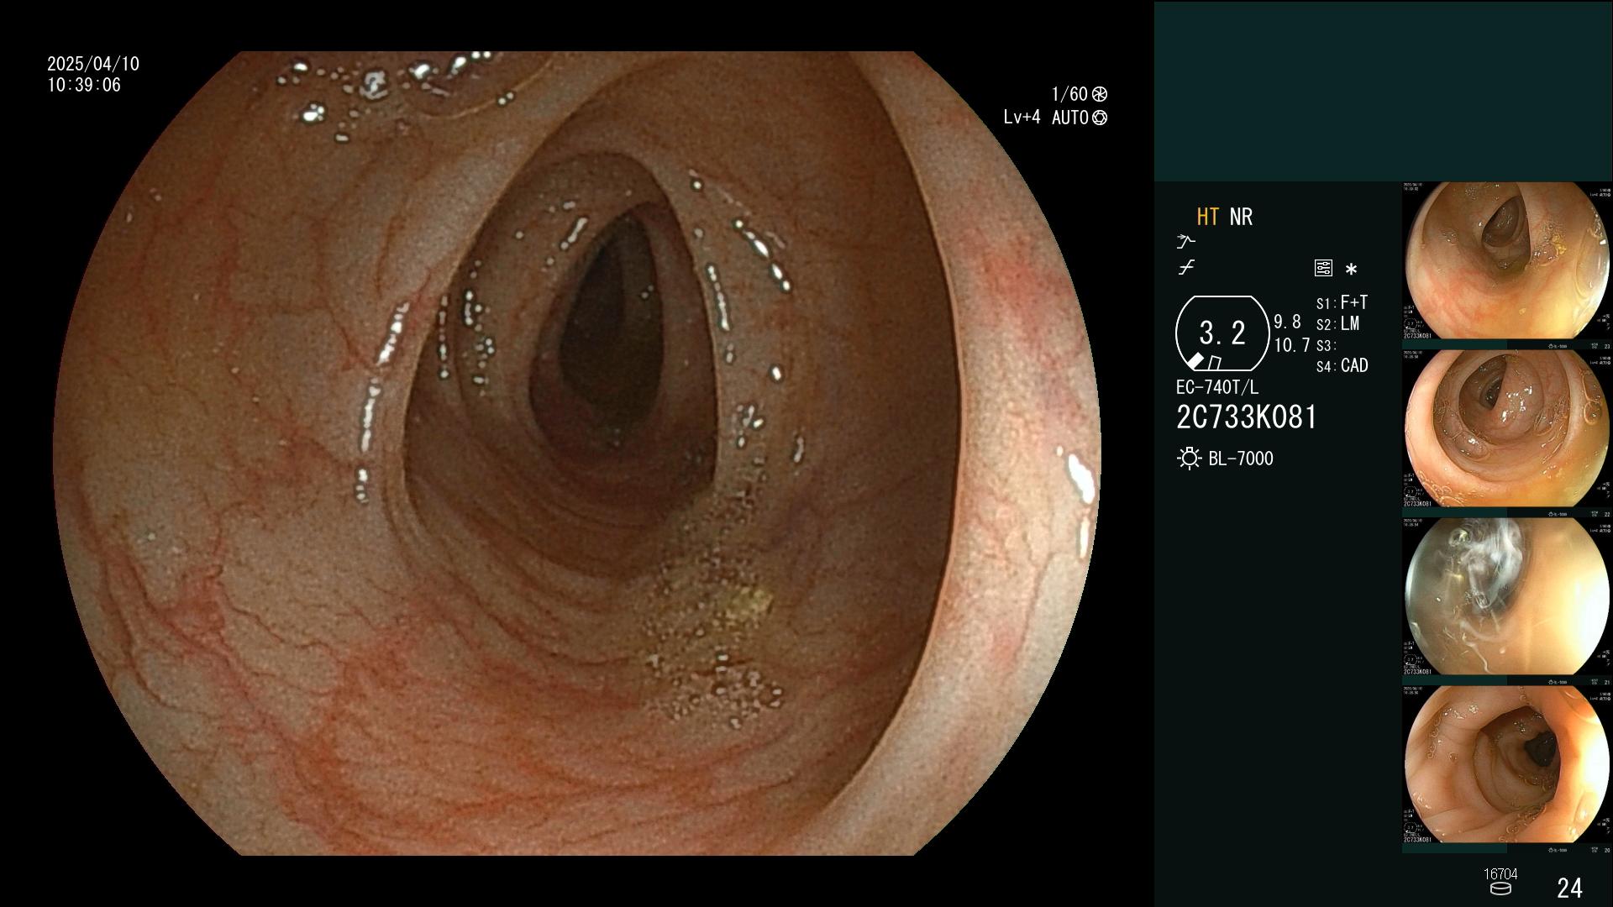Click the serial number 2C733K081

coord(1247,417)
